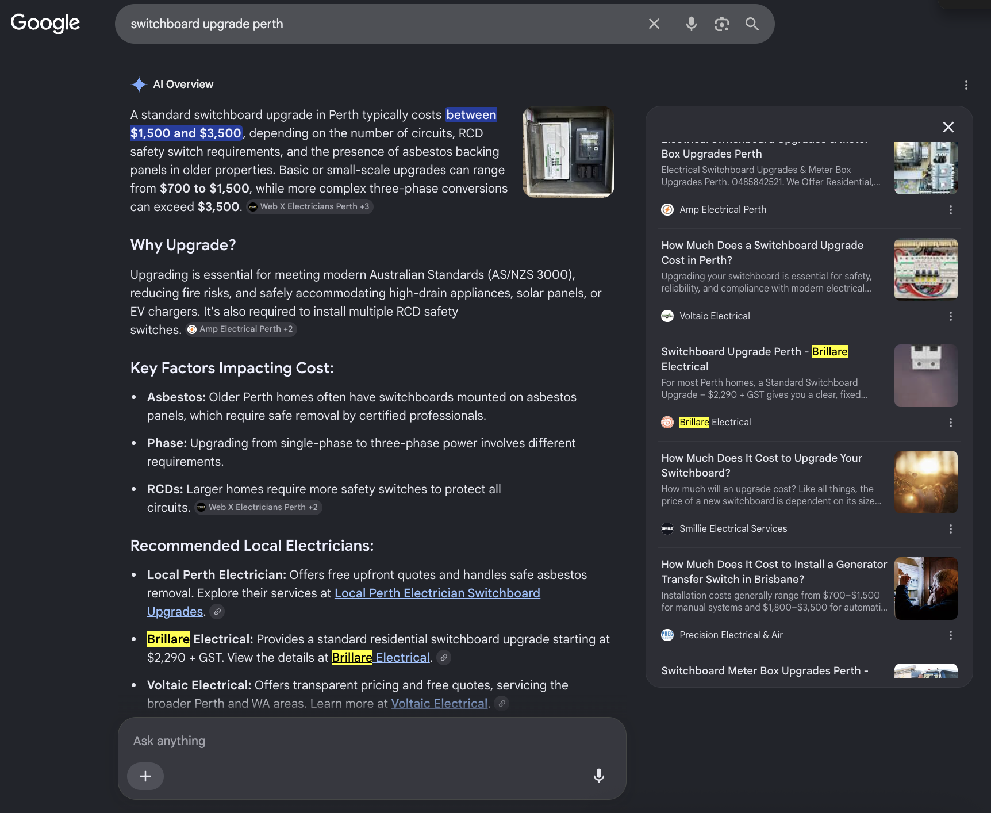Submit search with magnifier icon

click(x=752, y=24)
